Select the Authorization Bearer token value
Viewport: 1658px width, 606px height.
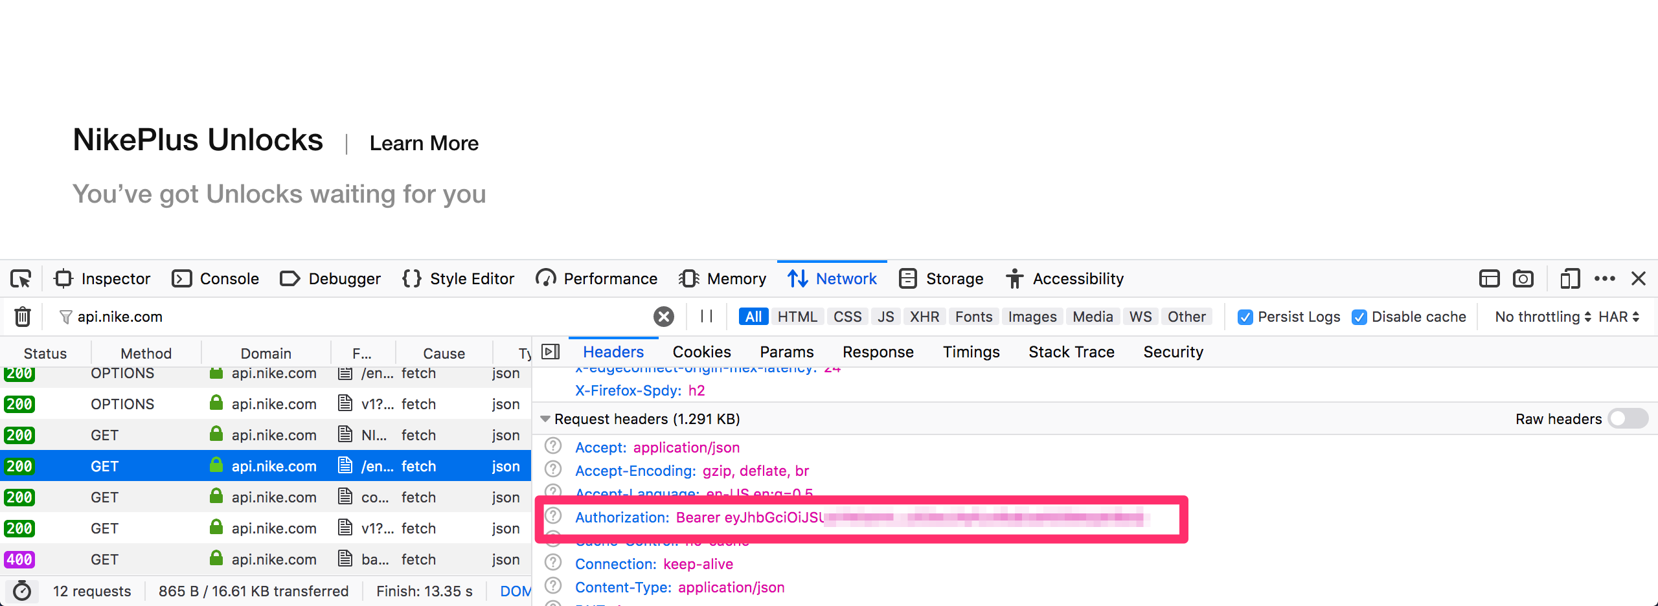[912, 517]
